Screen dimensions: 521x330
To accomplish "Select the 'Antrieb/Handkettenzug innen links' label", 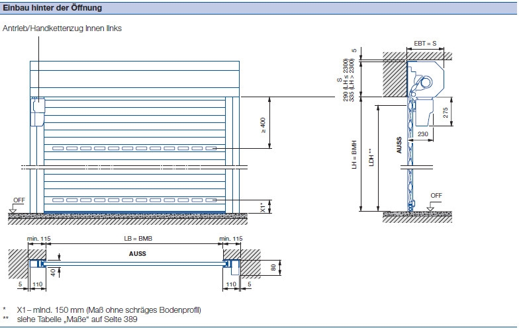I will tap(62, 28).
